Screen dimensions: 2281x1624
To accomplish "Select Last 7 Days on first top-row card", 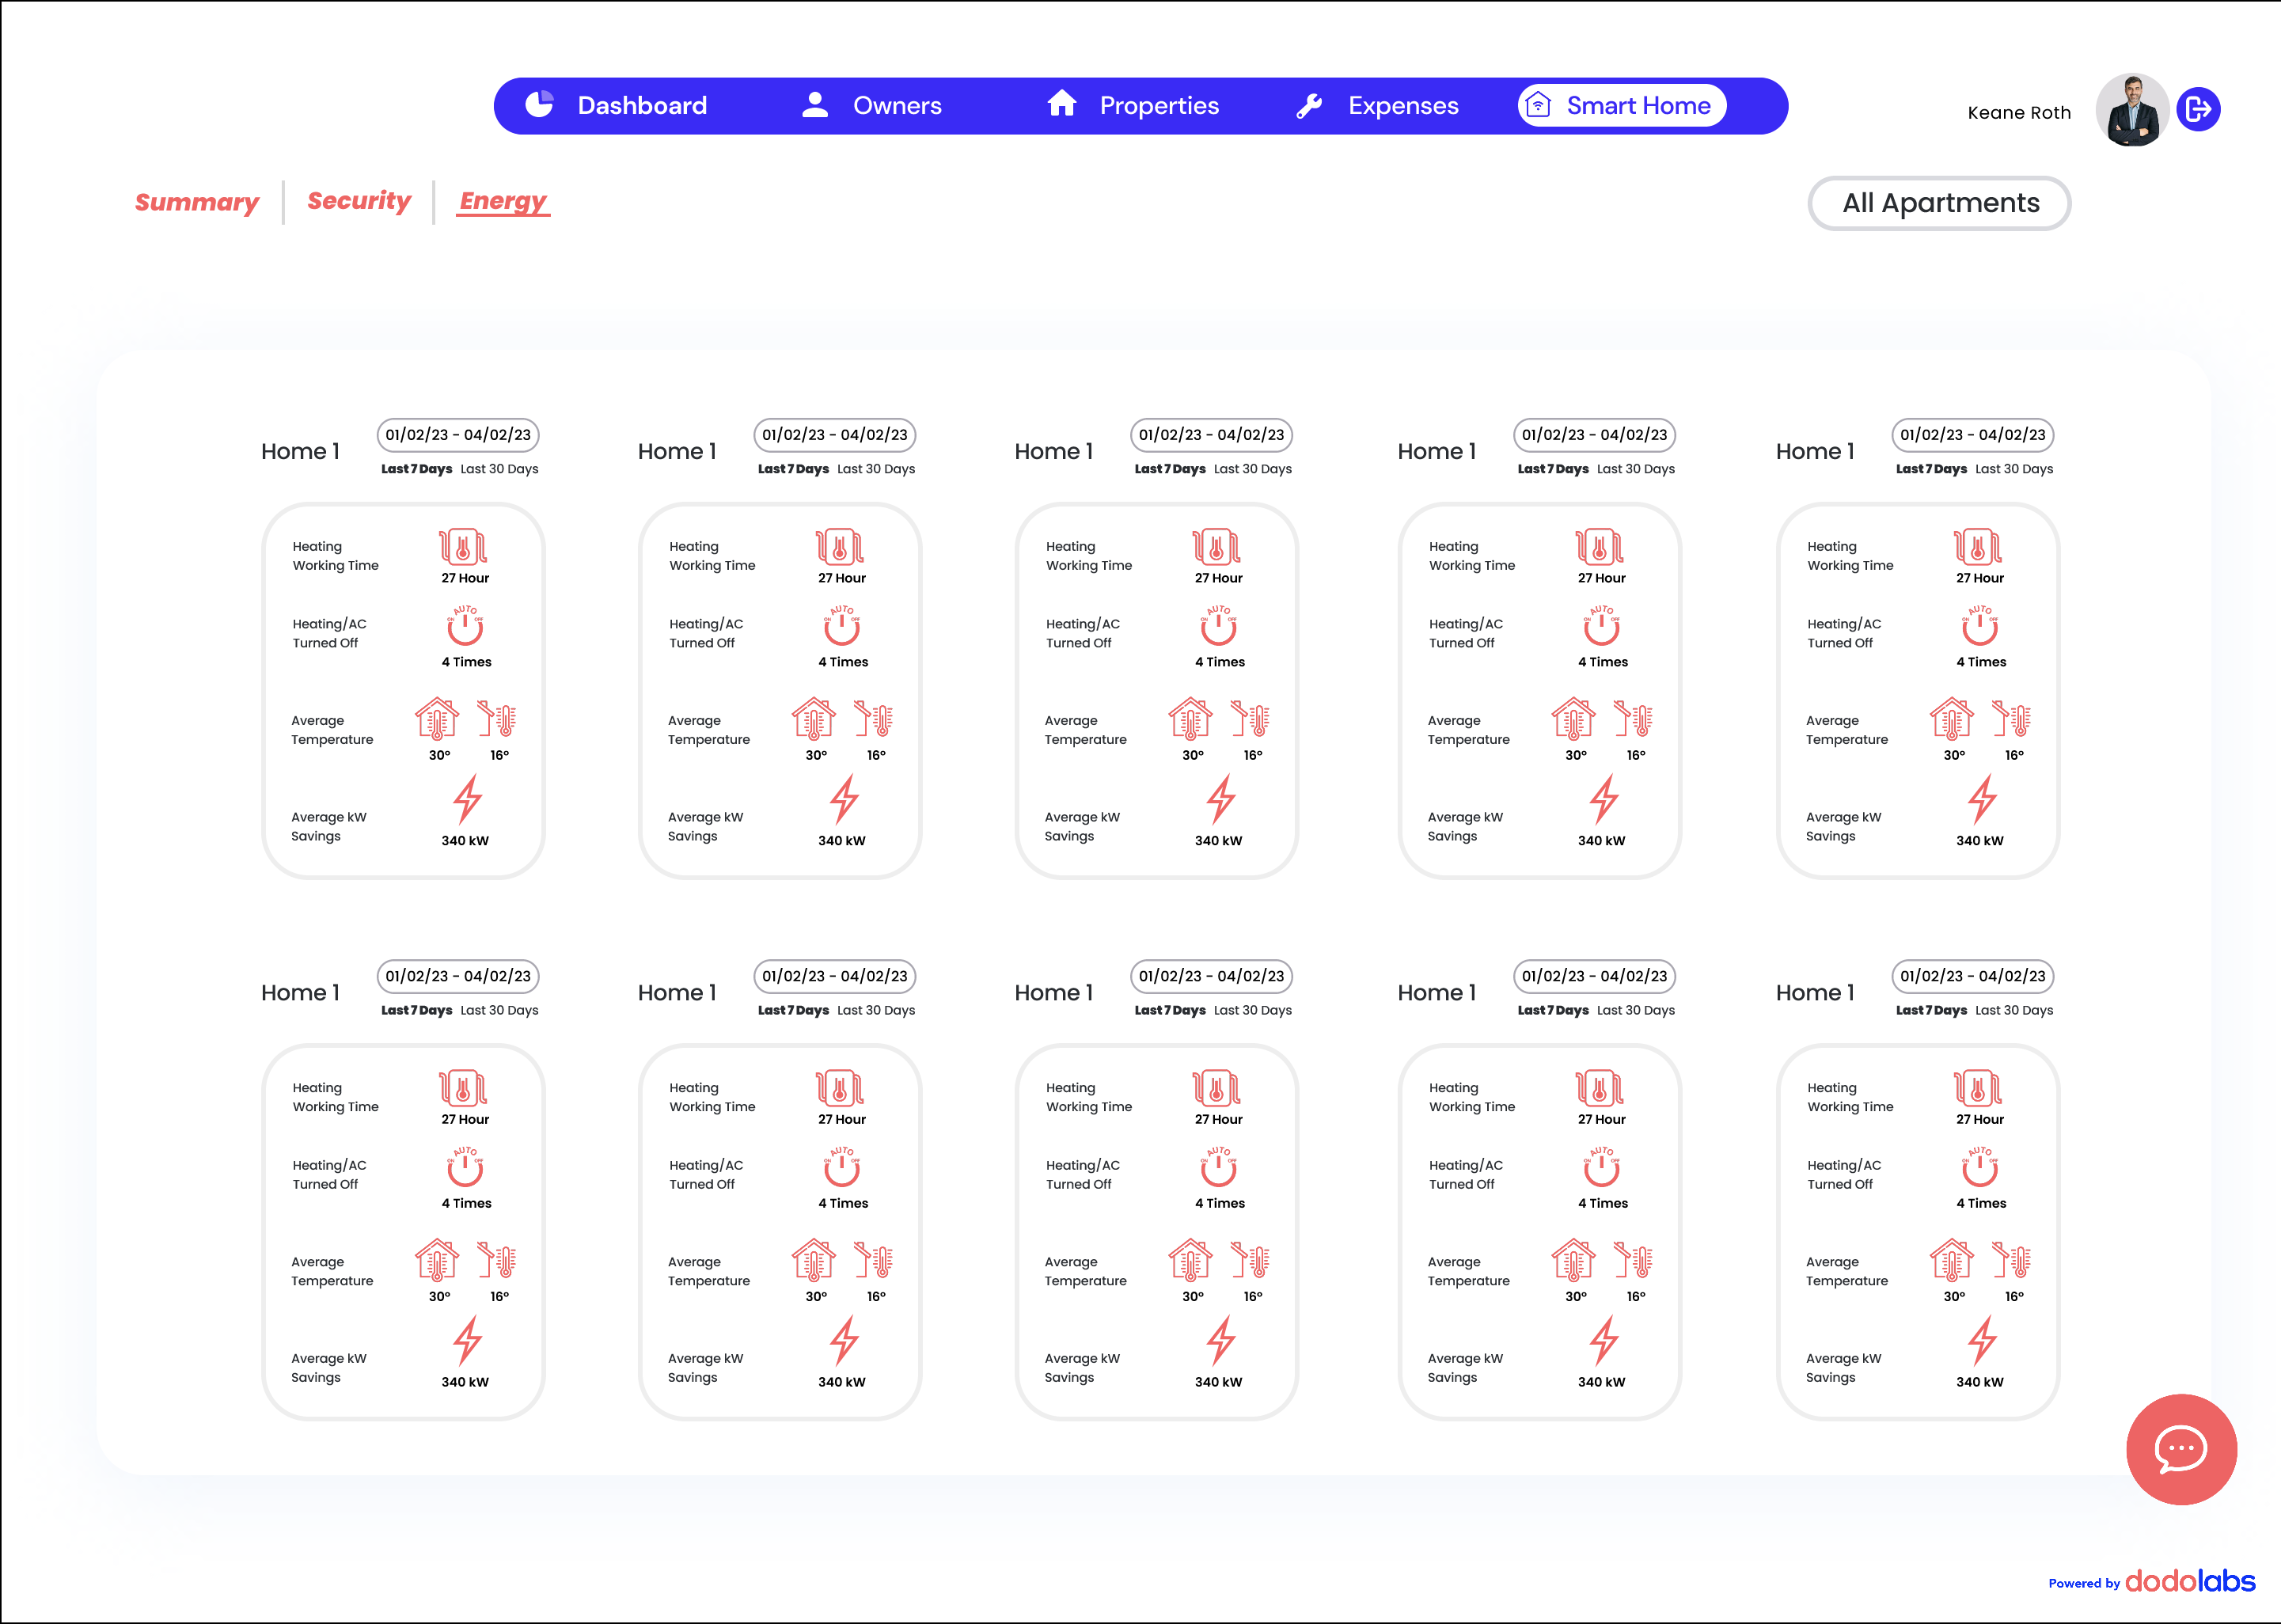I will [x=417, y=469].
